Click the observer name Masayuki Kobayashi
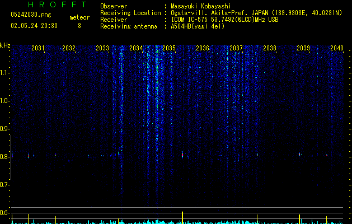Screen dimensions: 352x224 [200, 6]
